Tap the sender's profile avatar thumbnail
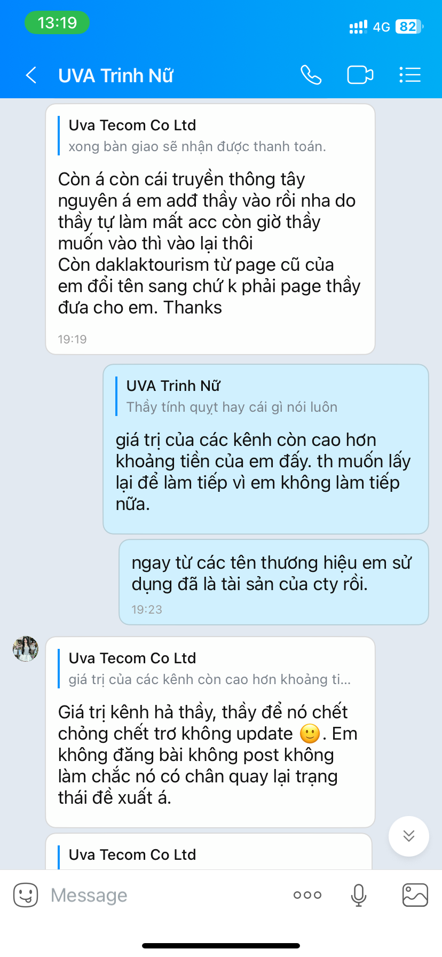This screenshot has height=957, width=442. pyautogui.click(x=26, y=649)
